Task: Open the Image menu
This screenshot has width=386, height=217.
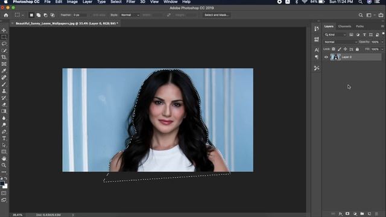Action: [x=72, y=2]
